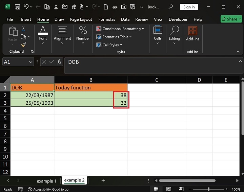Open the Formulas ribbon tab
Viewport: 244px width, 192px height.
tap(107, 19)
